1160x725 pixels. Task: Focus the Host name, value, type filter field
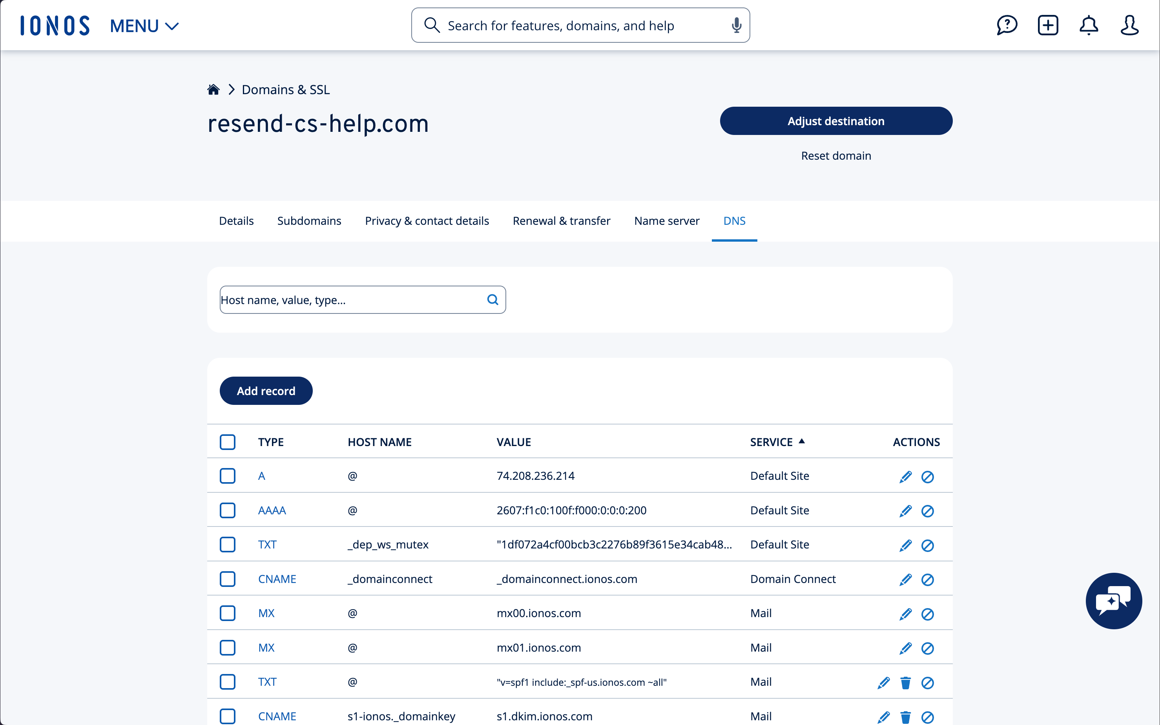[x=363, y=300]
